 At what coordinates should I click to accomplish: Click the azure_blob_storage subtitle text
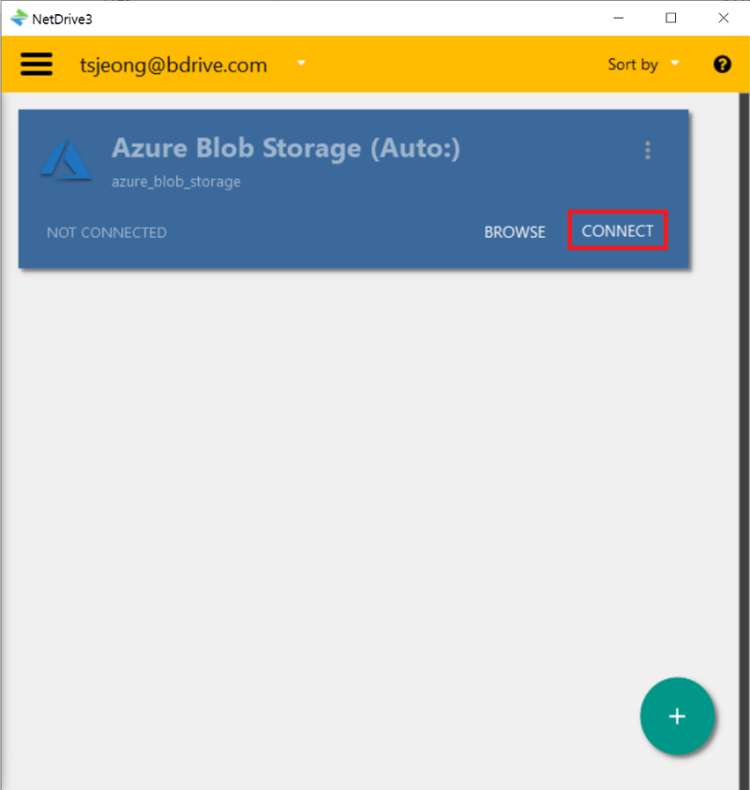tap(176, 182)
